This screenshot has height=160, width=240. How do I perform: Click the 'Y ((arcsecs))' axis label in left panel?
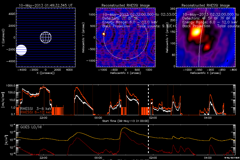point(3,38)
